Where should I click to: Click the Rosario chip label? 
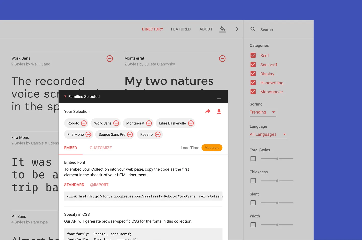coord(146,135)
